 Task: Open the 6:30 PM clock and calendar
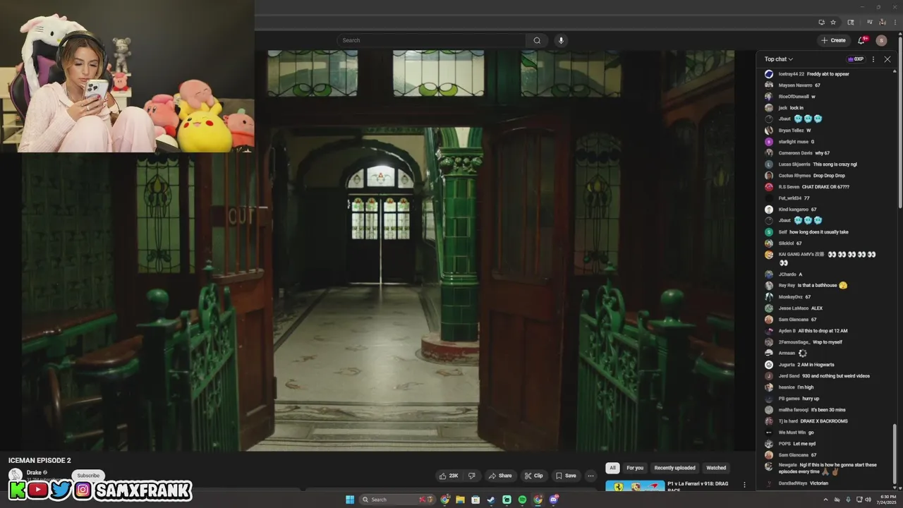[x=886, y=500]
